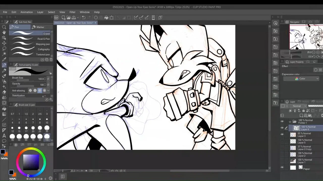
Task: Toggle visibility of Folder 1
Action: 282,121
